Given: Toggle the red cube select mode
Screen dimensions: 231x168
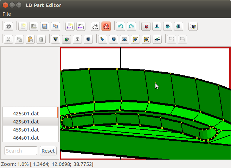Looking at the screenshot, I should [146, 26].
